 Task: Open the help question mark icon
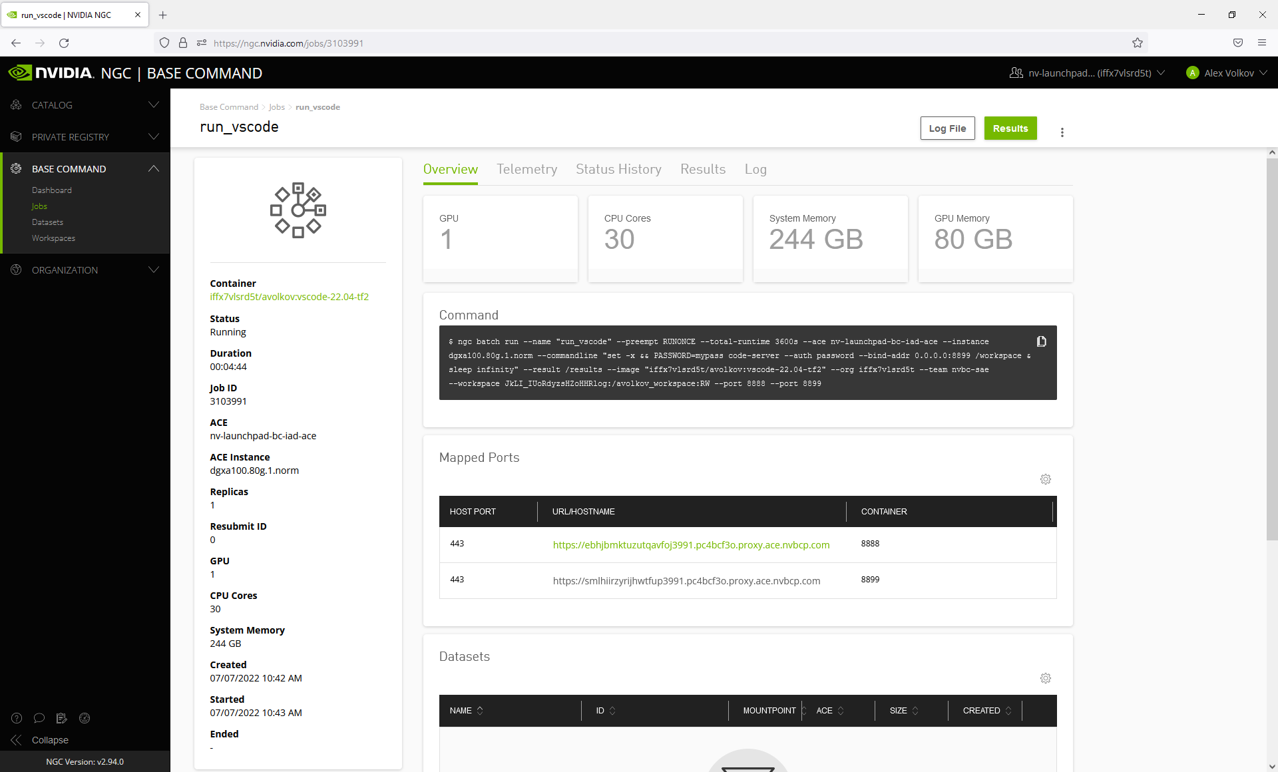pyautogui.click(x=17, y=718)
